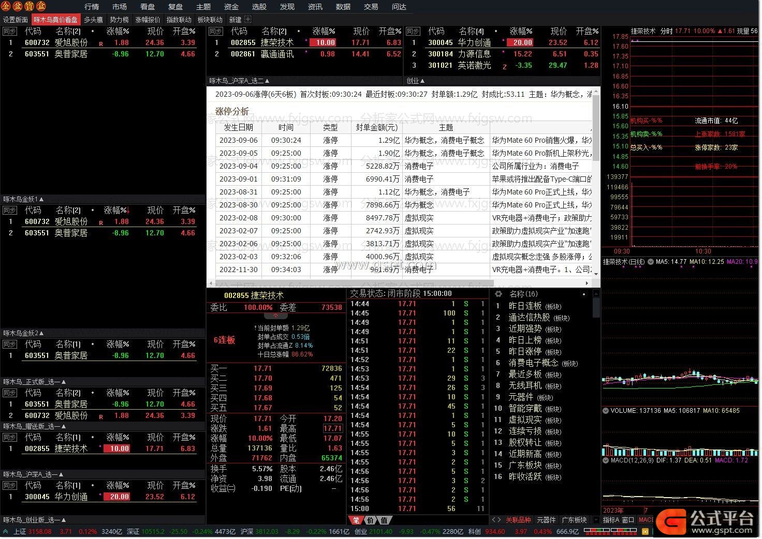Click the vertical scrollbar of 涨停分析 table
This screenshot has height=539, width=762.
[x=596, y=128]
